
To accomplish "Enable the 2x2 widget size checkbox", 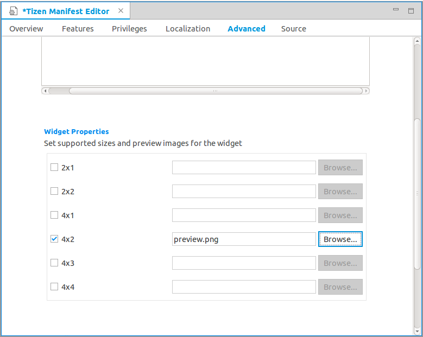I will [54, 191].
